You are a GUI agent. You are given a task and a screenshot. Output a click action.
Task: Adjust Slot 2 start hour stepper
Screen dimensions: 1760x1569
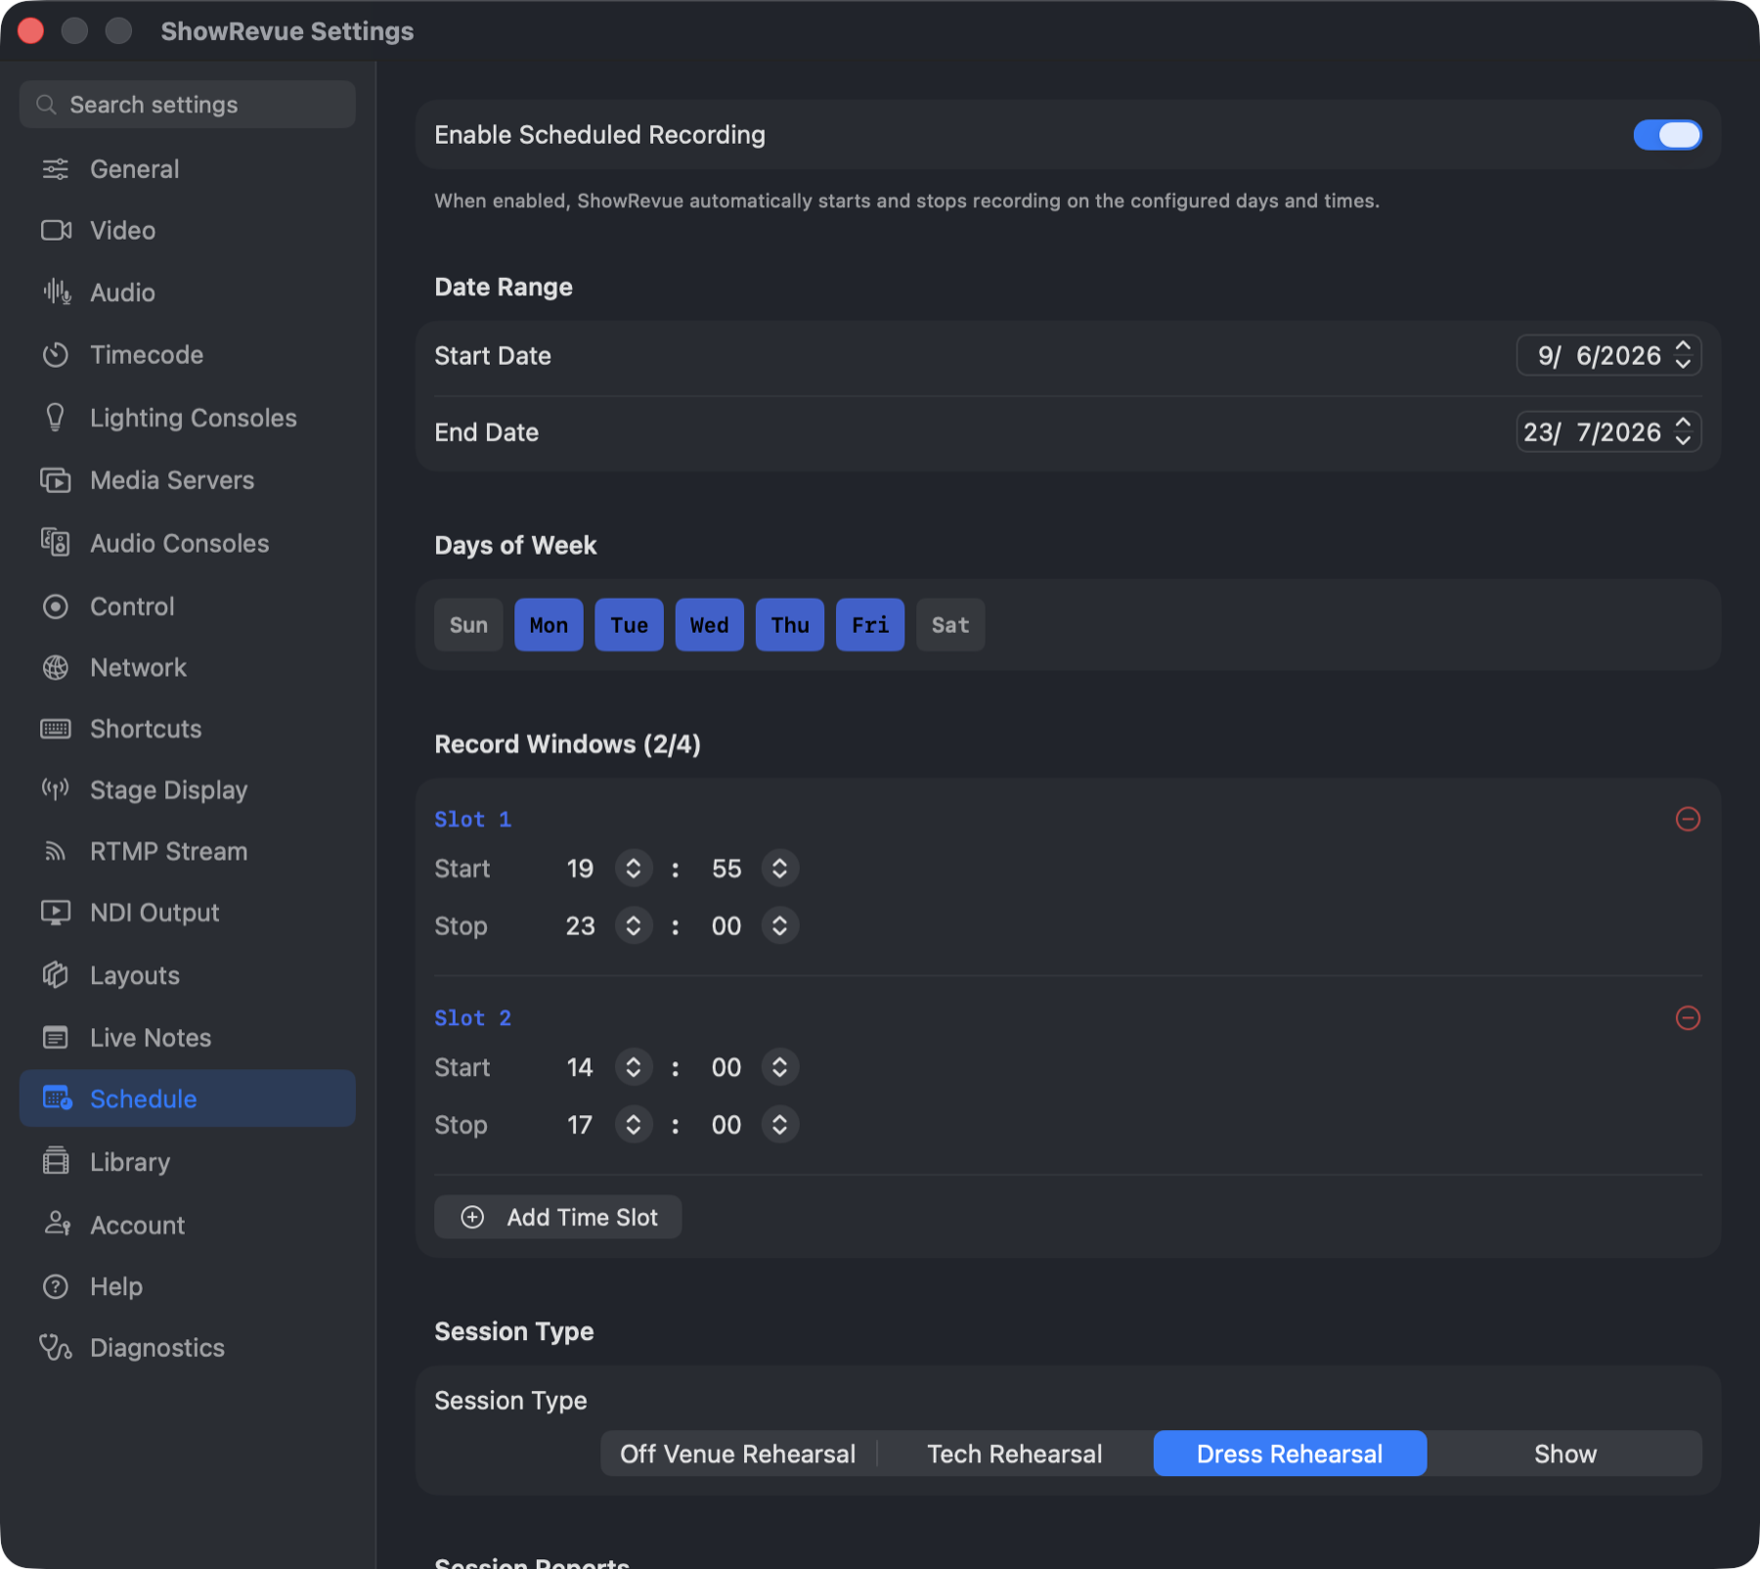click(634, 1067)
